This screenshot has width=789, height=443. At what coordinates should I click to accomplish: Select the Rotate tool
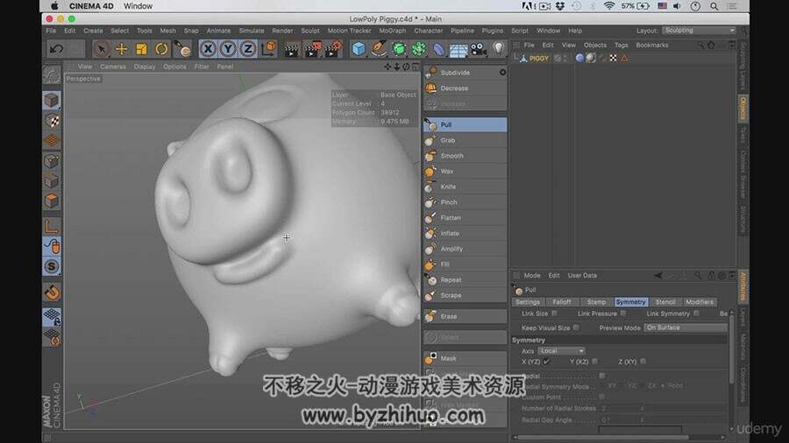click(x=161, y=49)
